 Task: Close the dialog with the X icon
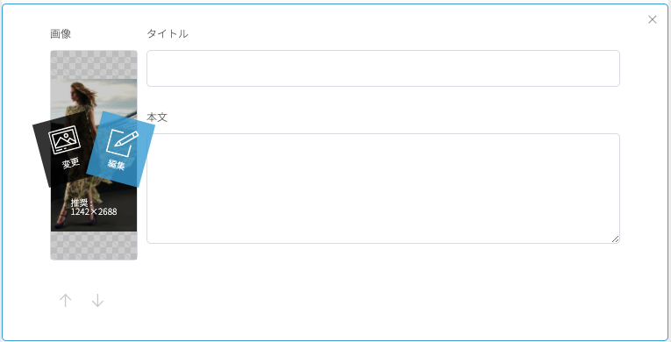coord(653,19)
